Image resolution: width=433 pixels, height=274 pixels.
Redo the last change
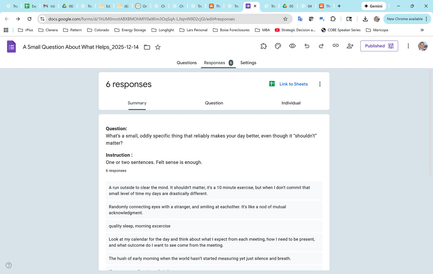click(x=321, y=46)
